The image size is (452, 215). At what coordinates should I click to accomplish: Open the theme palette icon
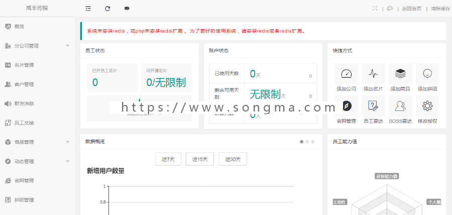390,8
